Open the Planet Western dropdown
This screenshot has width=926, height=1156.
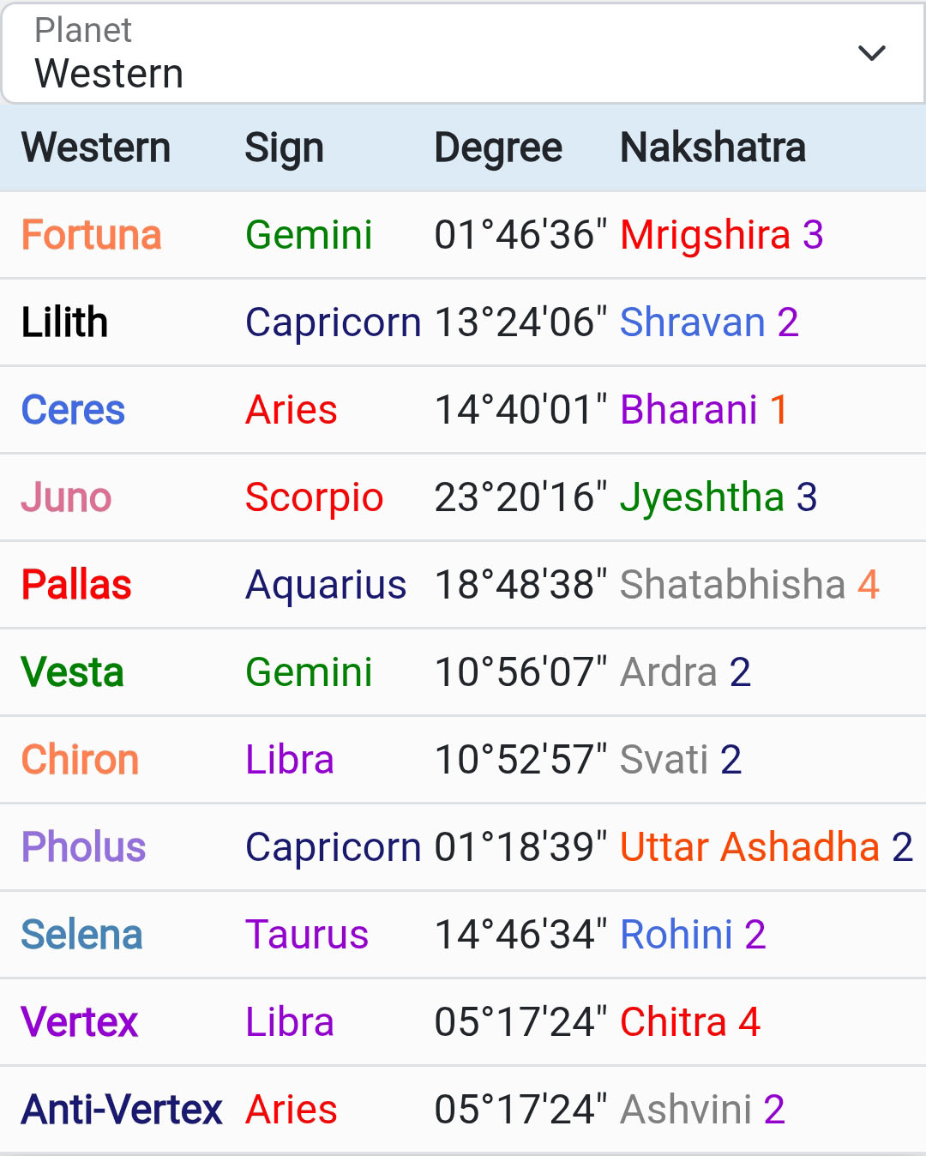point(446,53)
